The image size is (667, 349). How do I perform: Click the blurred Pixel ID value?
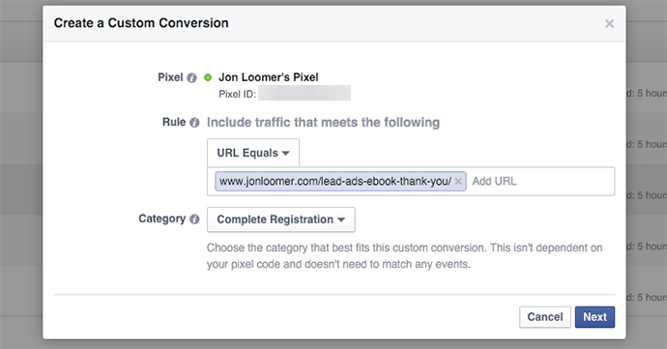(304, 93)
